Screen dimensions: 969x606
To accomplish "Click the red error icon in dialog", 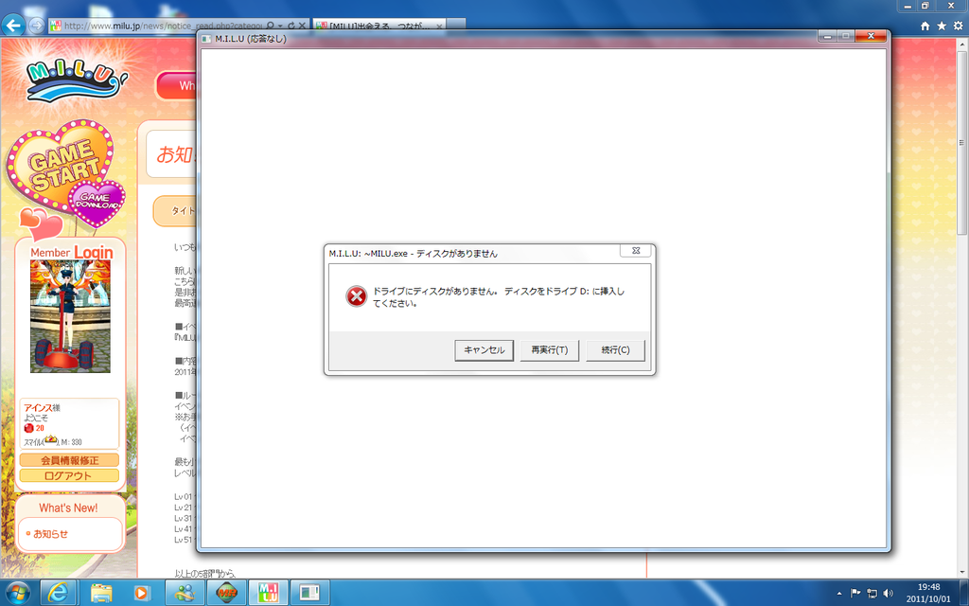I will click(356, 296).
